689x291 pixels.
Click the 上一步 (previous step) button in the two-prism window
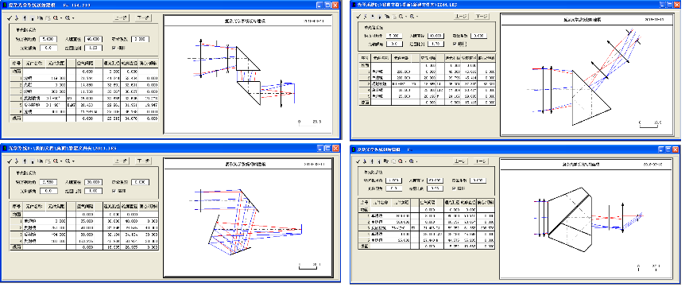[x=122, y=18]
